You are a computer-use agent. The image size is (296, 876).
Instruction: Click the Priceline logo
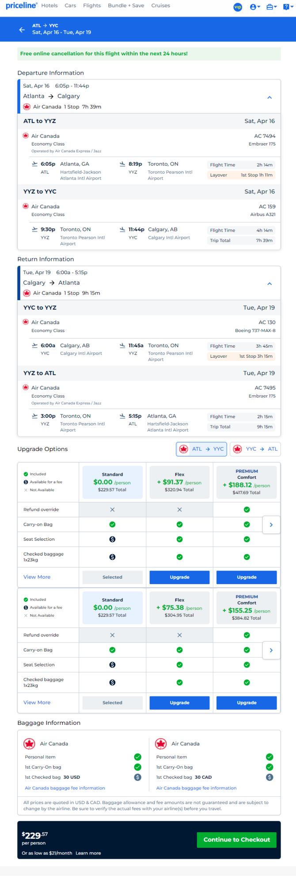pyautogui.click(x=21, y=6)
